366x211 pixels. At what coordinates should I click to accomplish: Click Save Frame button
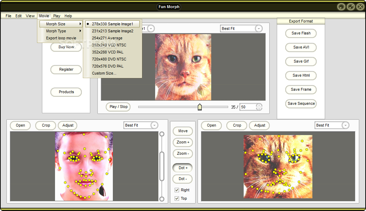tap(301, 89)
